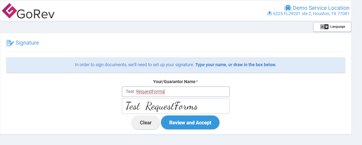This screenshot has width=362, height=145.
Task: Click the signature document pen icon
Action: coord(10,43)
